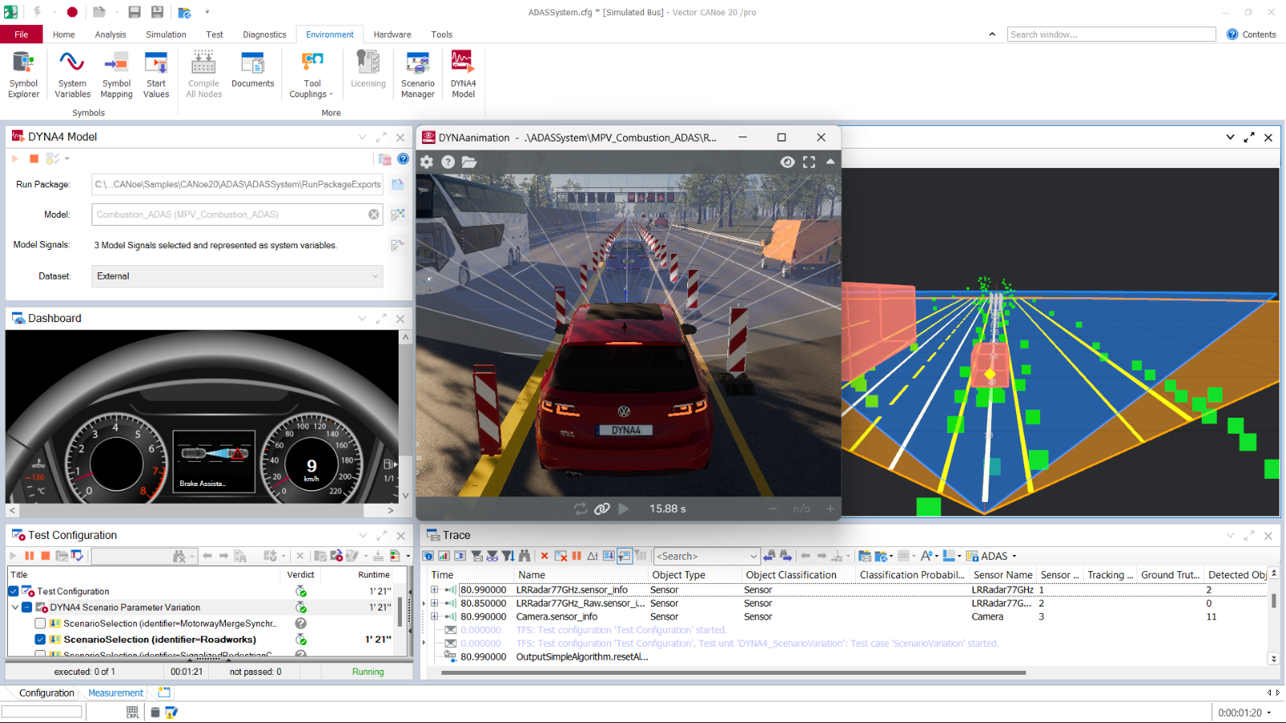Decrease DYNAanimation playback speed with minus
Image resolution: width=1286 pixels, height=723 pixels.
point(772,509)
